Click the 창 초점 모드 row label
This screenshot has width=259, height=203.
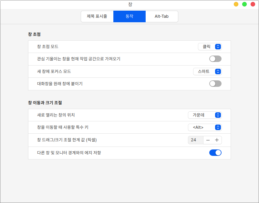click(48, 47)
